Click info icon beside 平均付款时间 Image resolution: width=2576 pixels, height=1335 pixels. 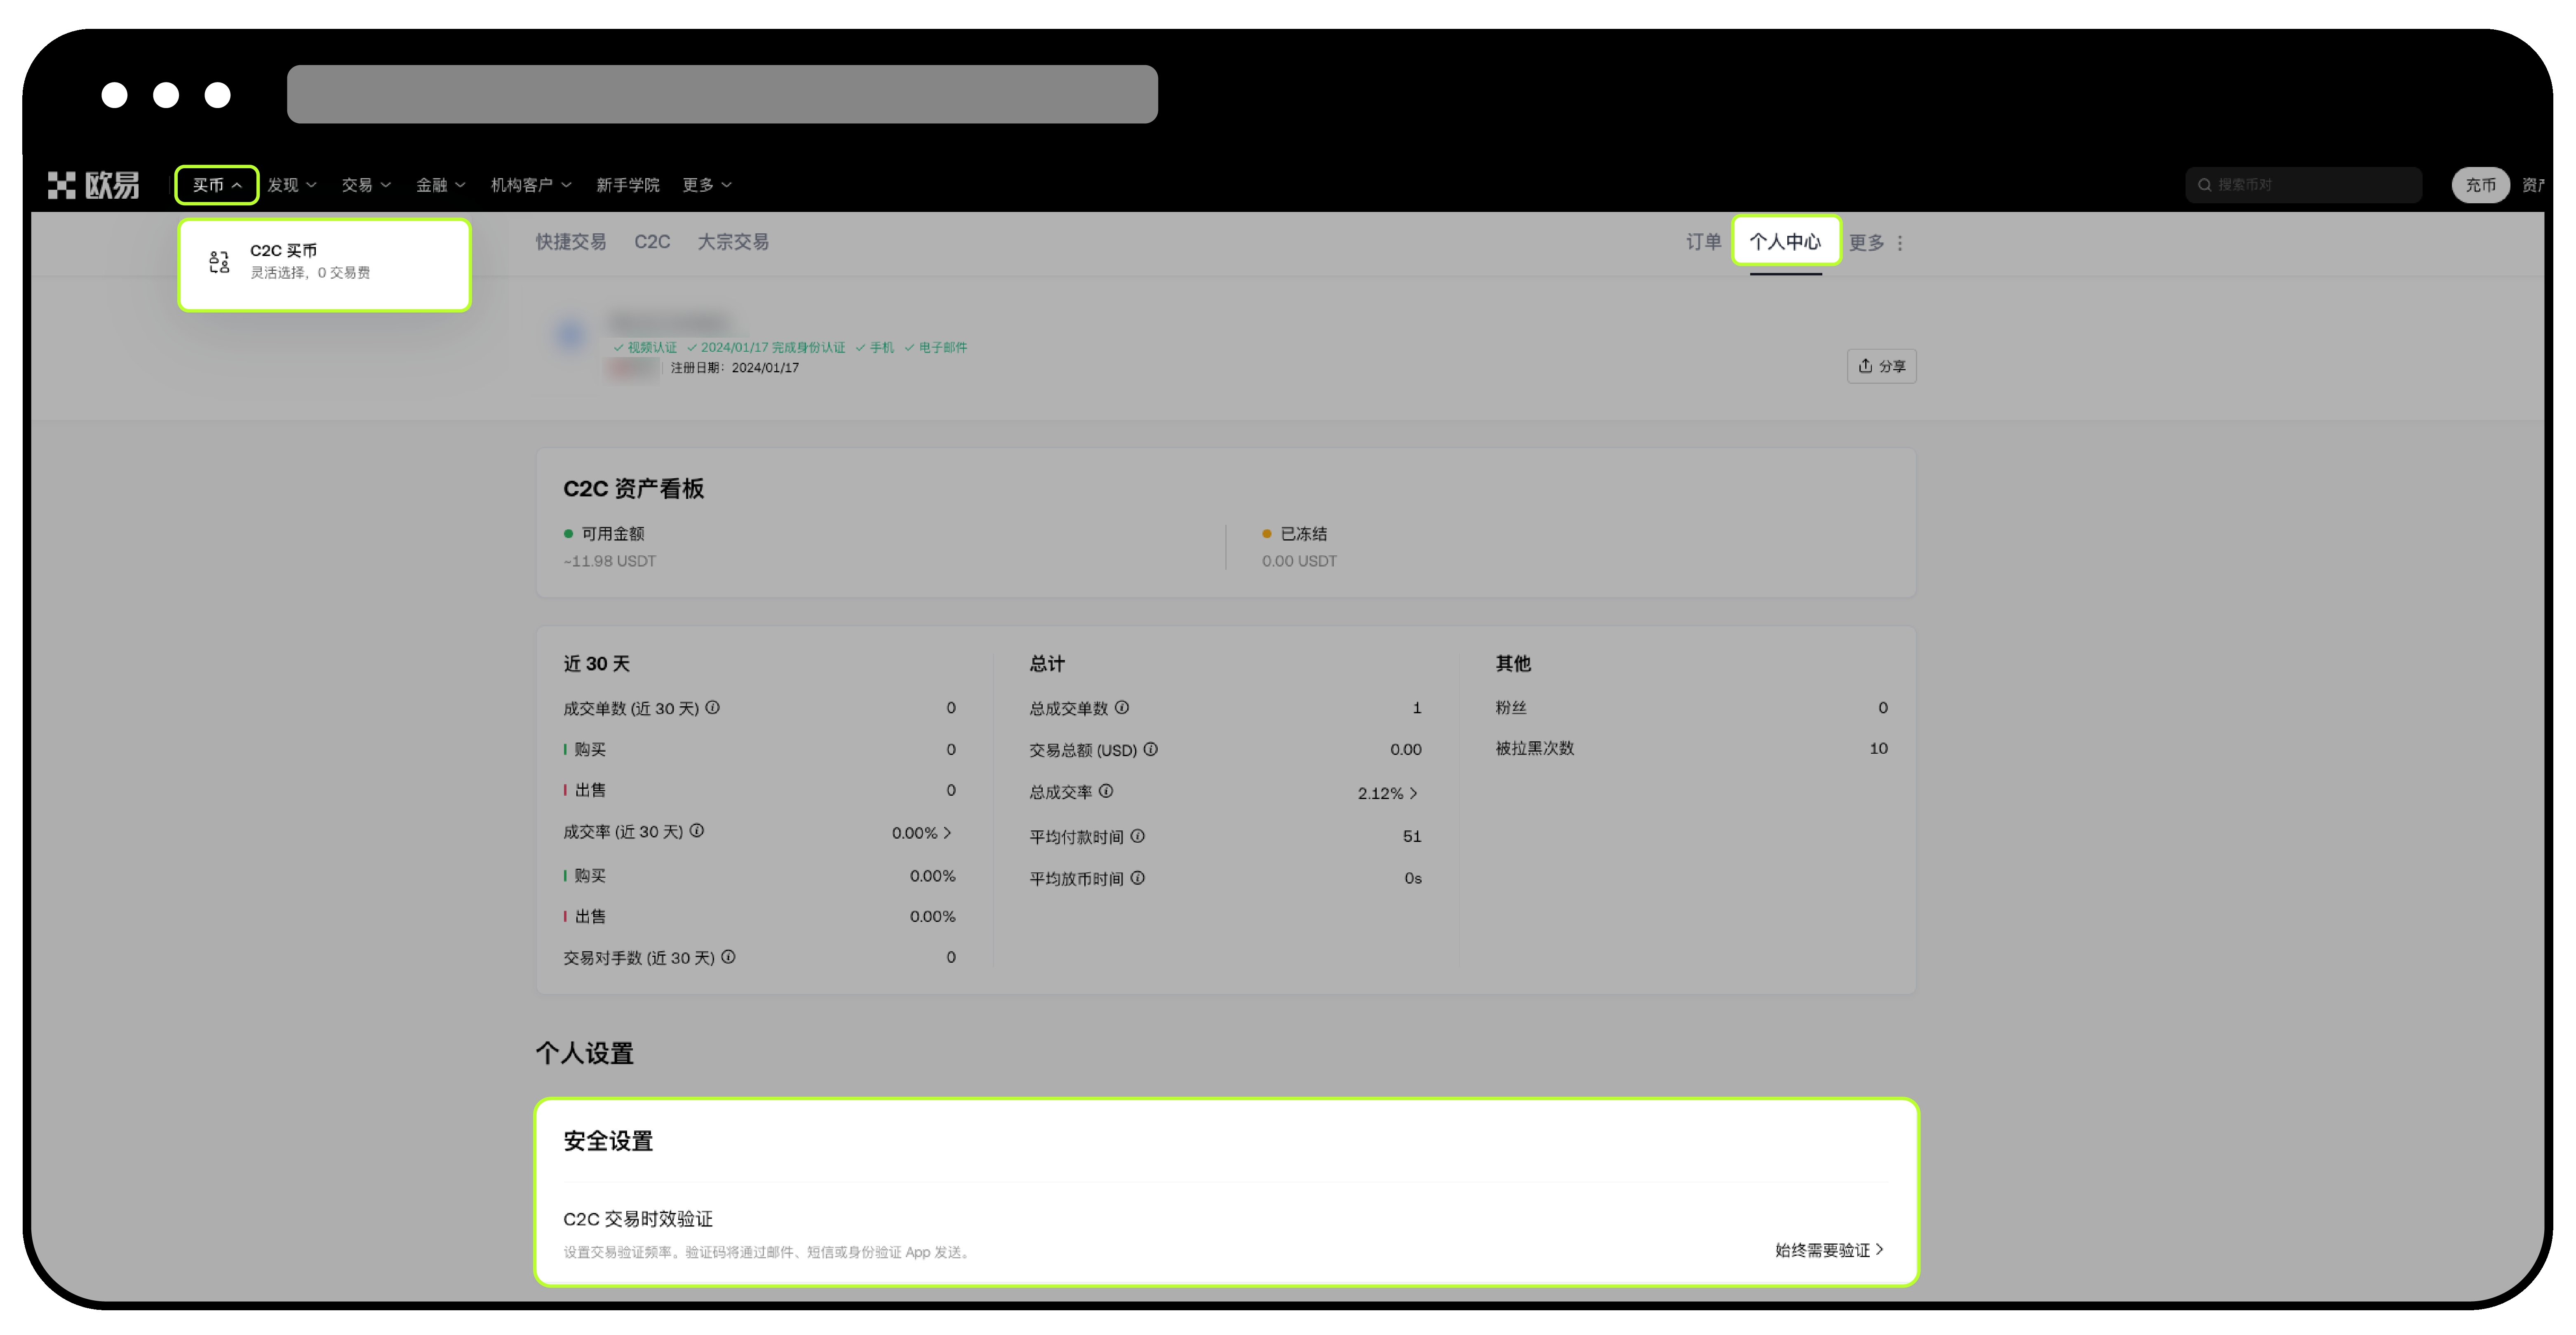[1138, 836]
